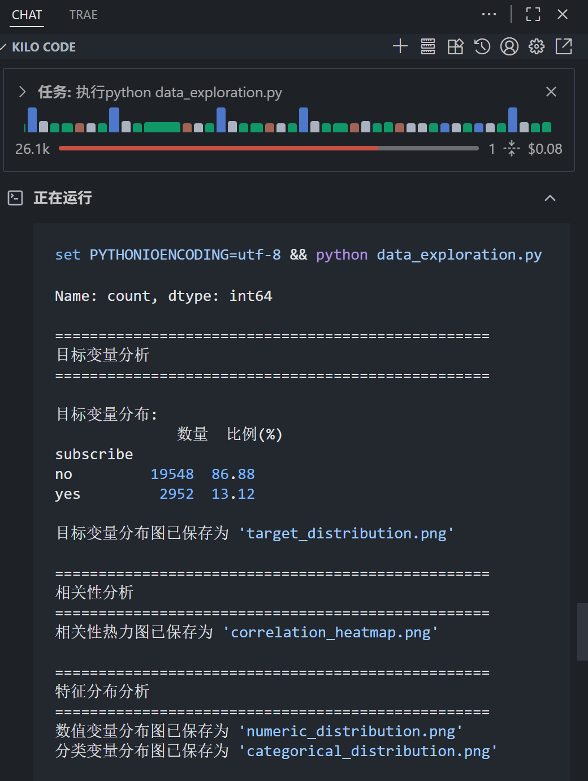Screen dimensions: 588x781
Task: Click the context condense threshold control
Action: 511,148
